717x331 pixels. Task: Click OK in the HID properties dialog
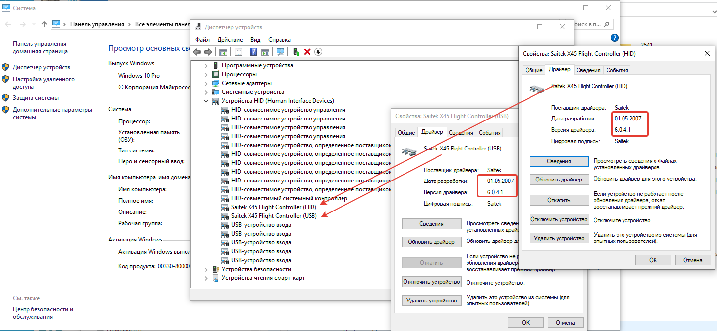pos(653,260)
